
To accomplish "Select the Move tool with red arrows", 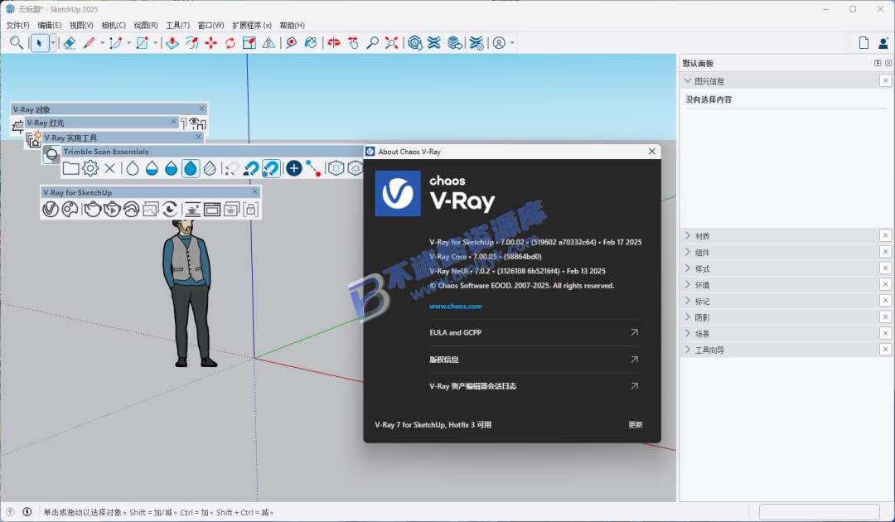I will 210,43.
